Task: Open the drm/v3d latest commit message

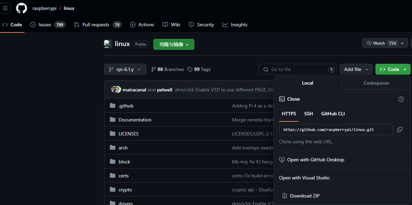Action: 224,90
